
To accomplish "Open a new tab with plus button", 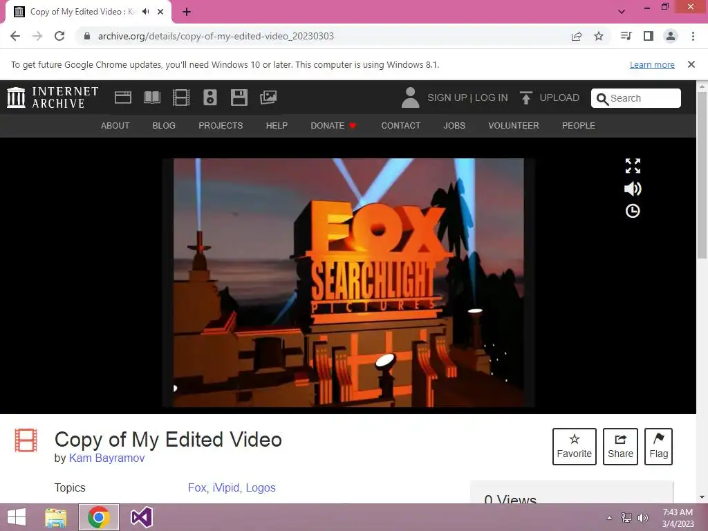I will coord(187,12).
